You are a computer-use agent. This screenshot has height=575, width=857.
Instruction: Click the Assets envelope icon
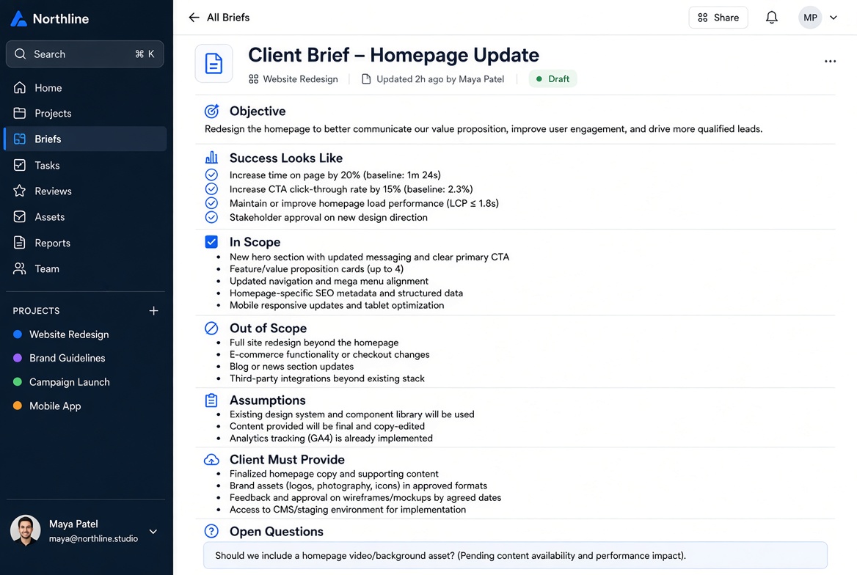click(x=20, y=216)
